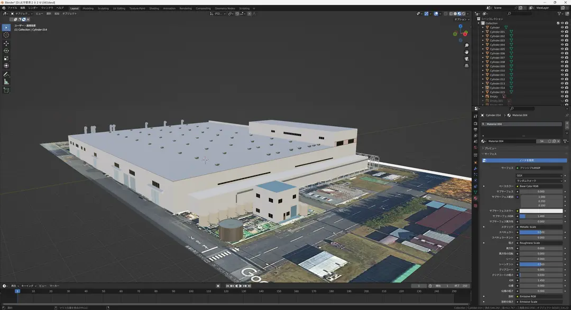Click the サブサーフェスカラー white swatch
This screenshot has height=310, width=571.
tap(541, 211)
